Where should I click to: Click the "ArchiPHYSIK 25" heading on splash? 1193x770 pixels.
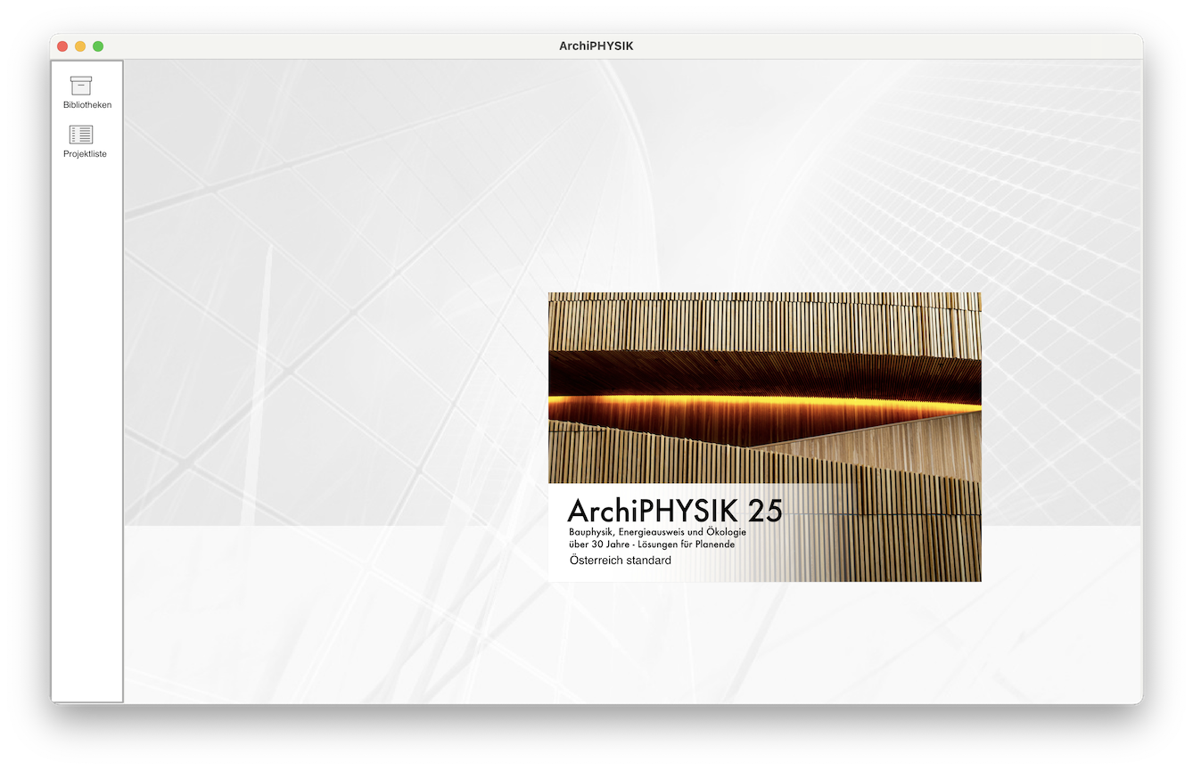coord(675,511)
